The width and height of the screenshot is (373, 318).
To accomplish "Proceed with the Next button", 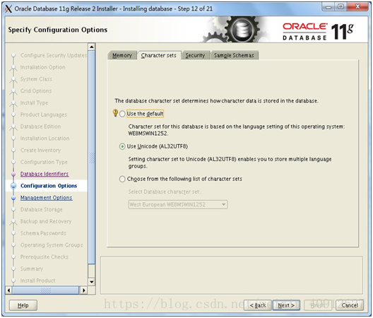I will click(286, 305).
